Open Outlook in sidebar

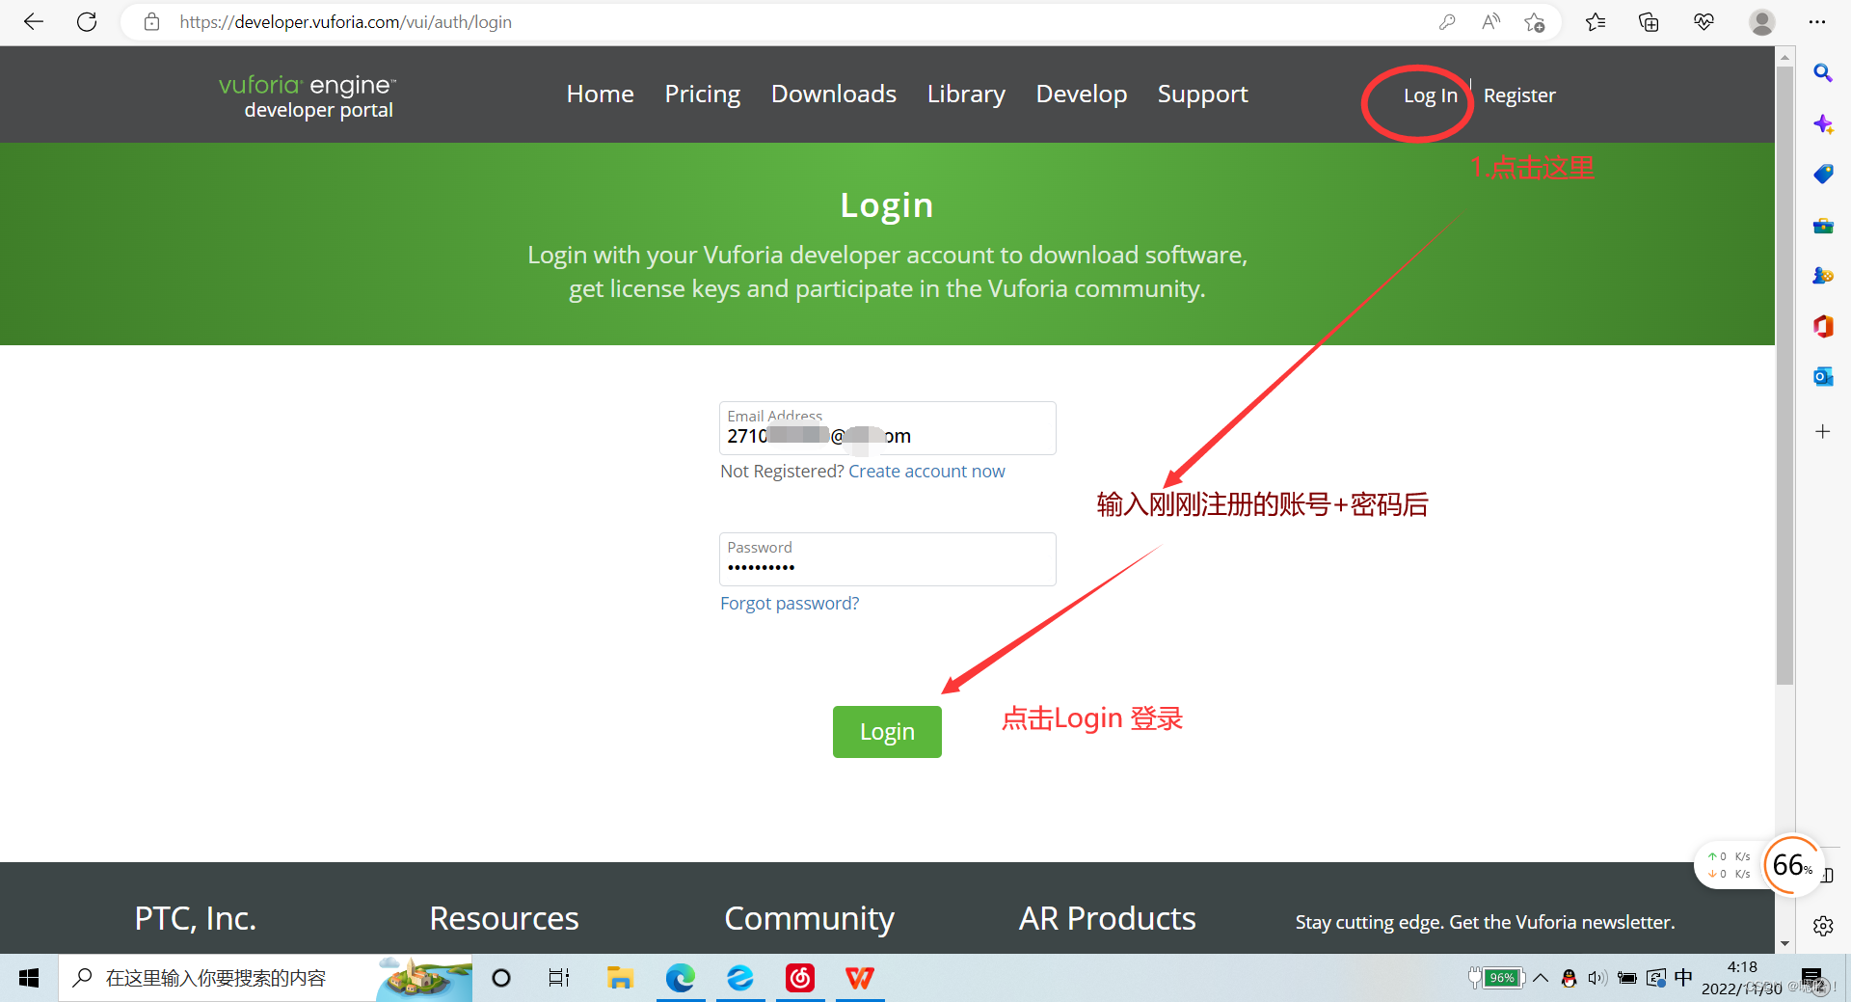[1823, 377]
